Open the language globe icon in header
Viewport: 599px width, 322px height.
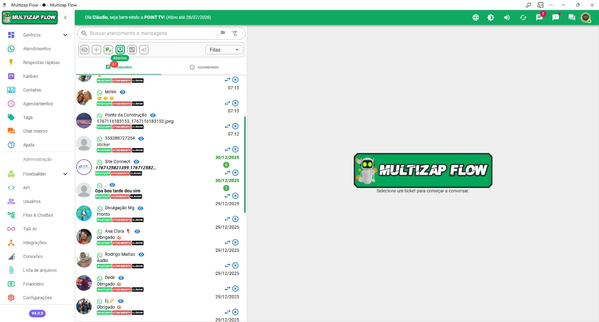475,18
